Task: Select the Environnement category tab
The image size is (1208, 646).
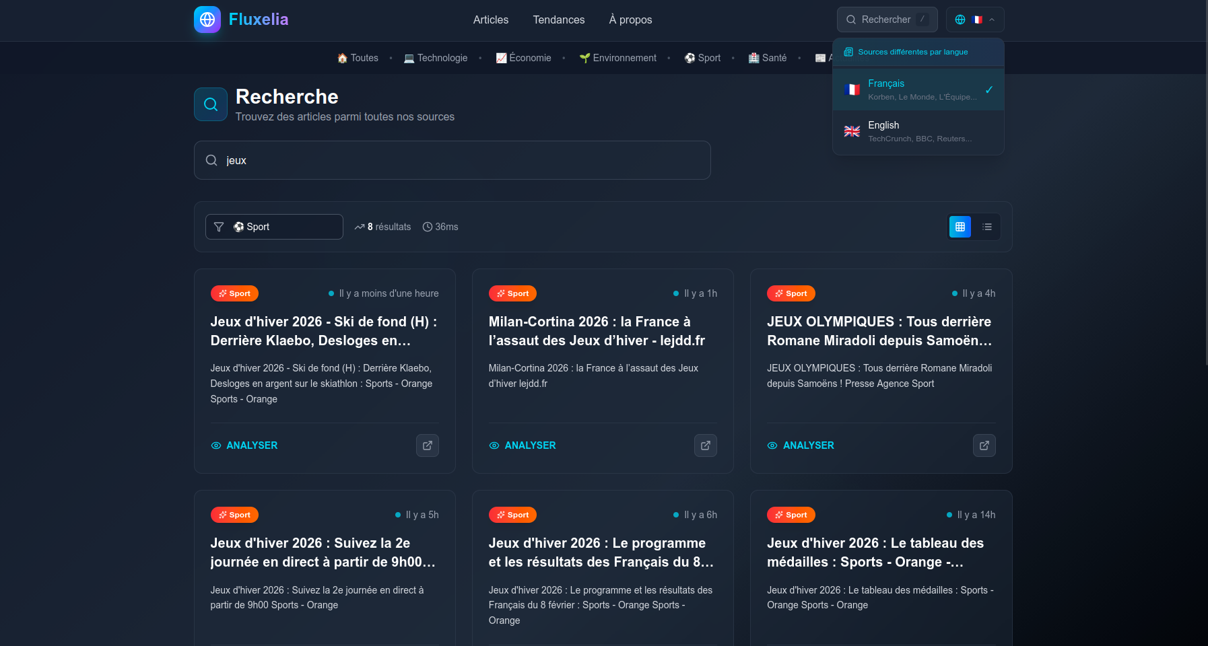Action: [617, 58]
